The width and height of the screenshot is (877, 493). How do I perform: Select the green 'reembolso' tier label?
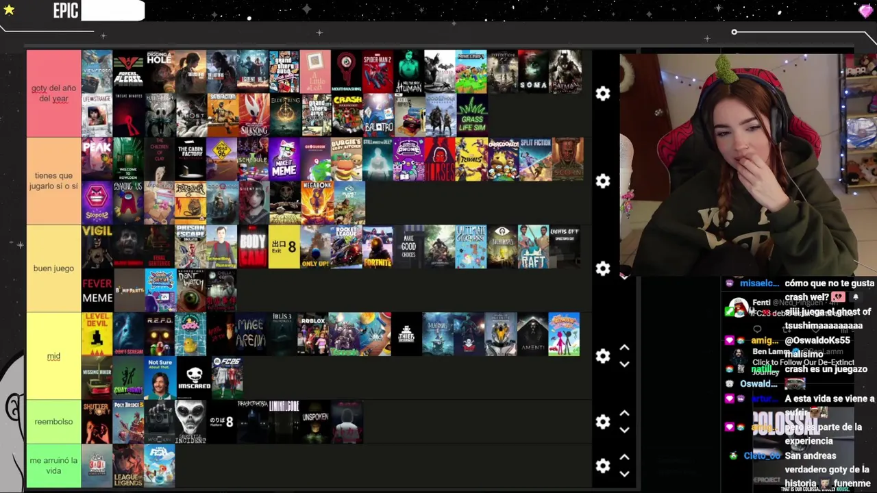[53, 422]
